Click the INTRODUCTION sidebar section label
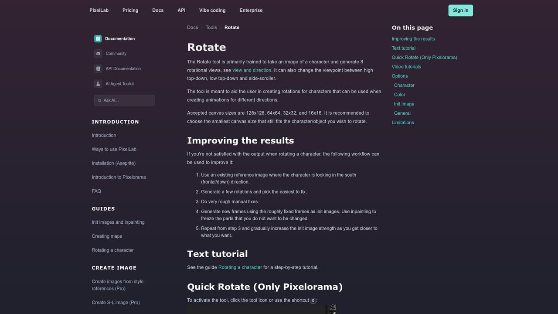Image resolution: width=558 pixels, height=314 pixels. (115, 122)
